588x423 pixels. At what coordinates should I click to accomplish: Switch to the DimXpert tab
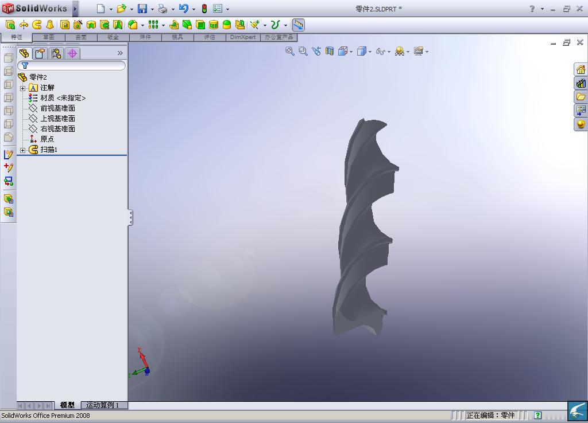tap(243, 37)
